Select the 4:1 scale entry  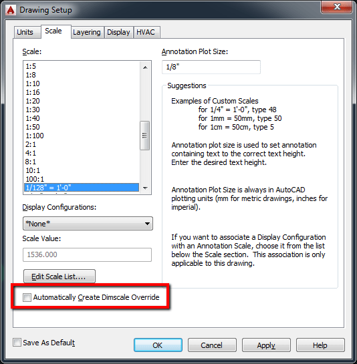[x=82, y=153]
